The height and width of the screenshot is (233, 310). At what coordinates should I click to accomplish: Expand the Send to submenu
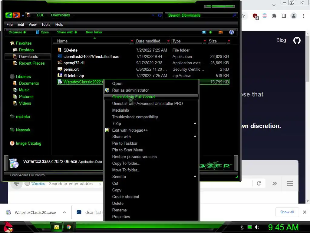point(151,177)
